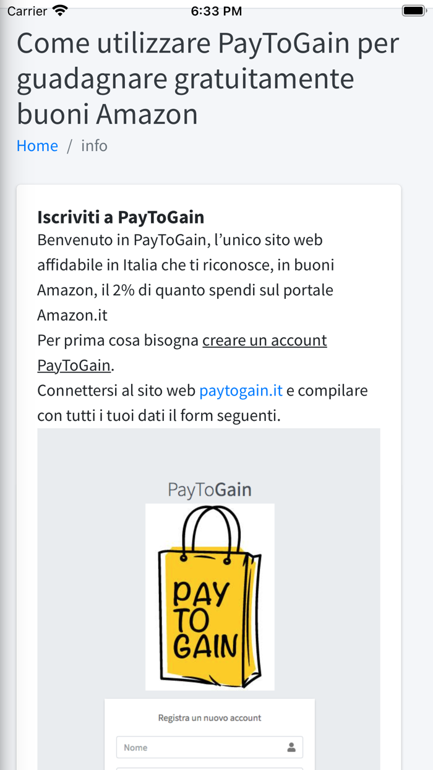Click the person icon in the Nome field

[x=291, y=746]
